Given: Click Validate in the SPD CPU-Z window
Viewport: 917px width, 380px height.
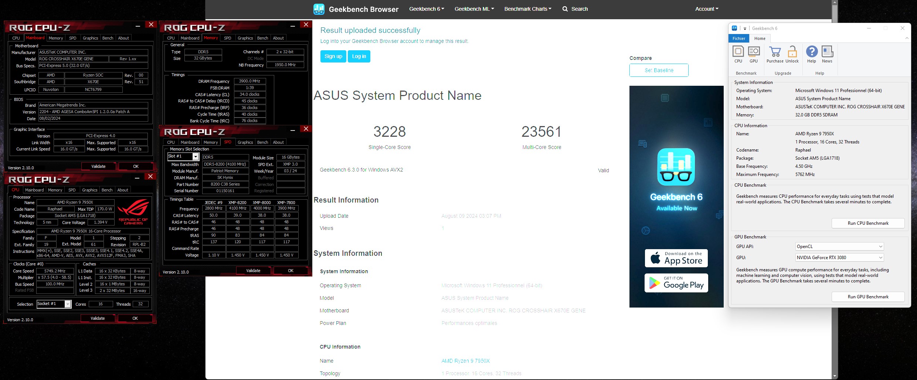Looking at the screenshot, I should point(253,271).
